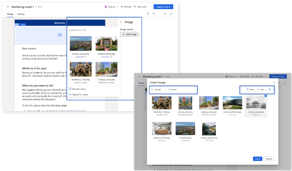
Task: Select campus_unity.png in the suggested media popup
Action: (106, 69)
